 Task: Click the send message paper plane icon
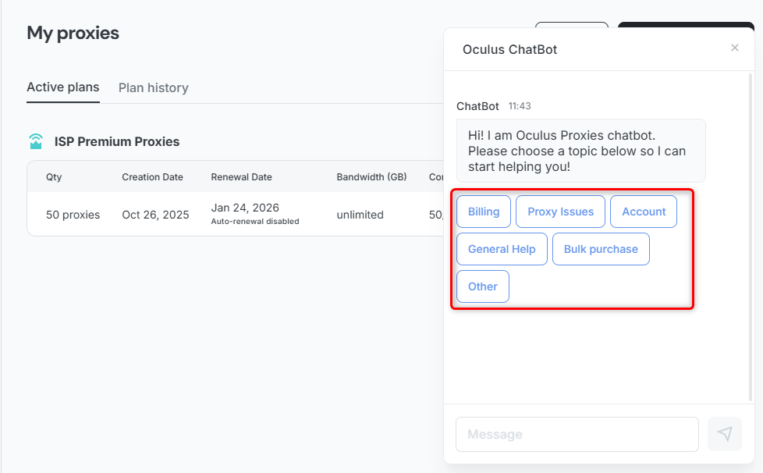(x=725, y=434)
